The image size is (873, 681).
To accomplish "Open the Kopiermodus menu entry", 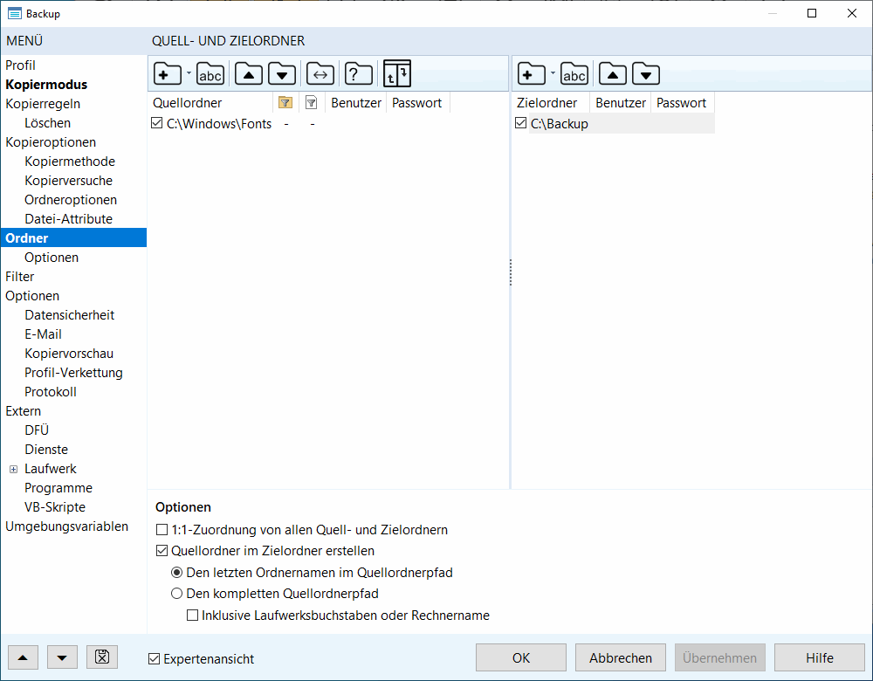I will point(46,85).
